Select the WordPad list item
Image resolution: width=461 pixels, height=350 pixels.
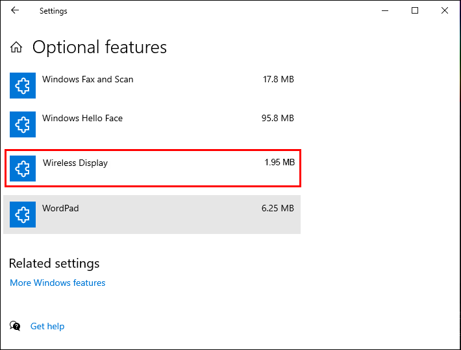click(60, 208)
